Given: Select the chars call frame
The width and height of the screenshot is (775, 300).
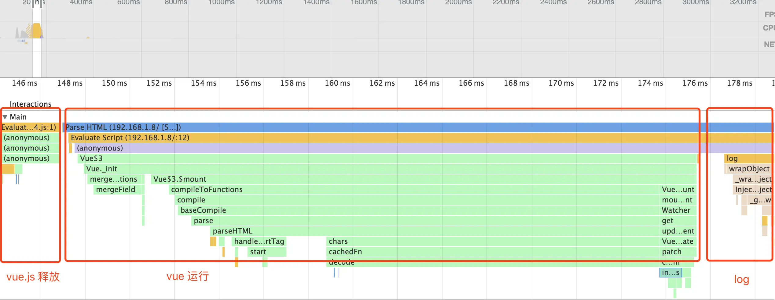Looking at the screenshot, I should (493, 241).
